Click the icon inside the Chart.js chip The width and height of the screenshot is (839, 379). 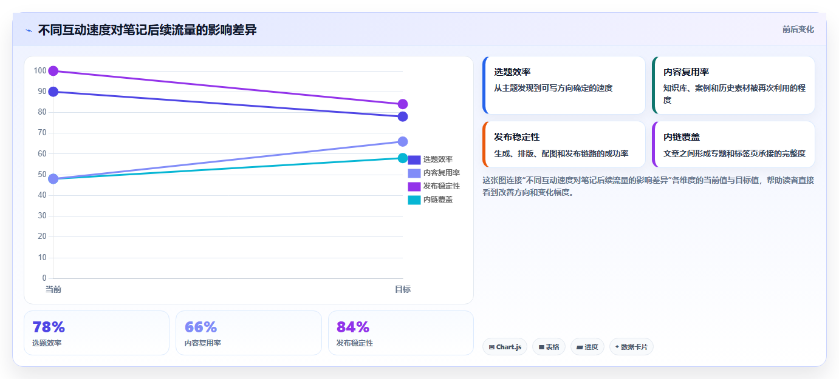(491, 347)
